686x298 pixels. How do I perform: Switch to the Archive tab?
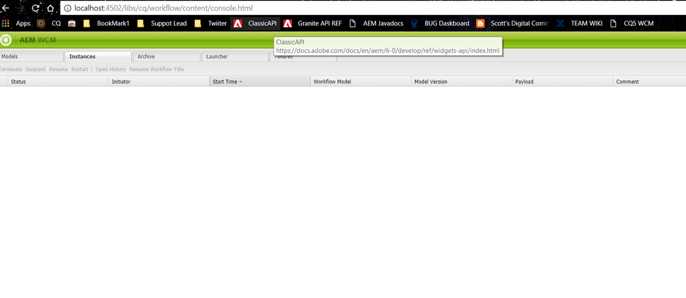tap(146, 56)
